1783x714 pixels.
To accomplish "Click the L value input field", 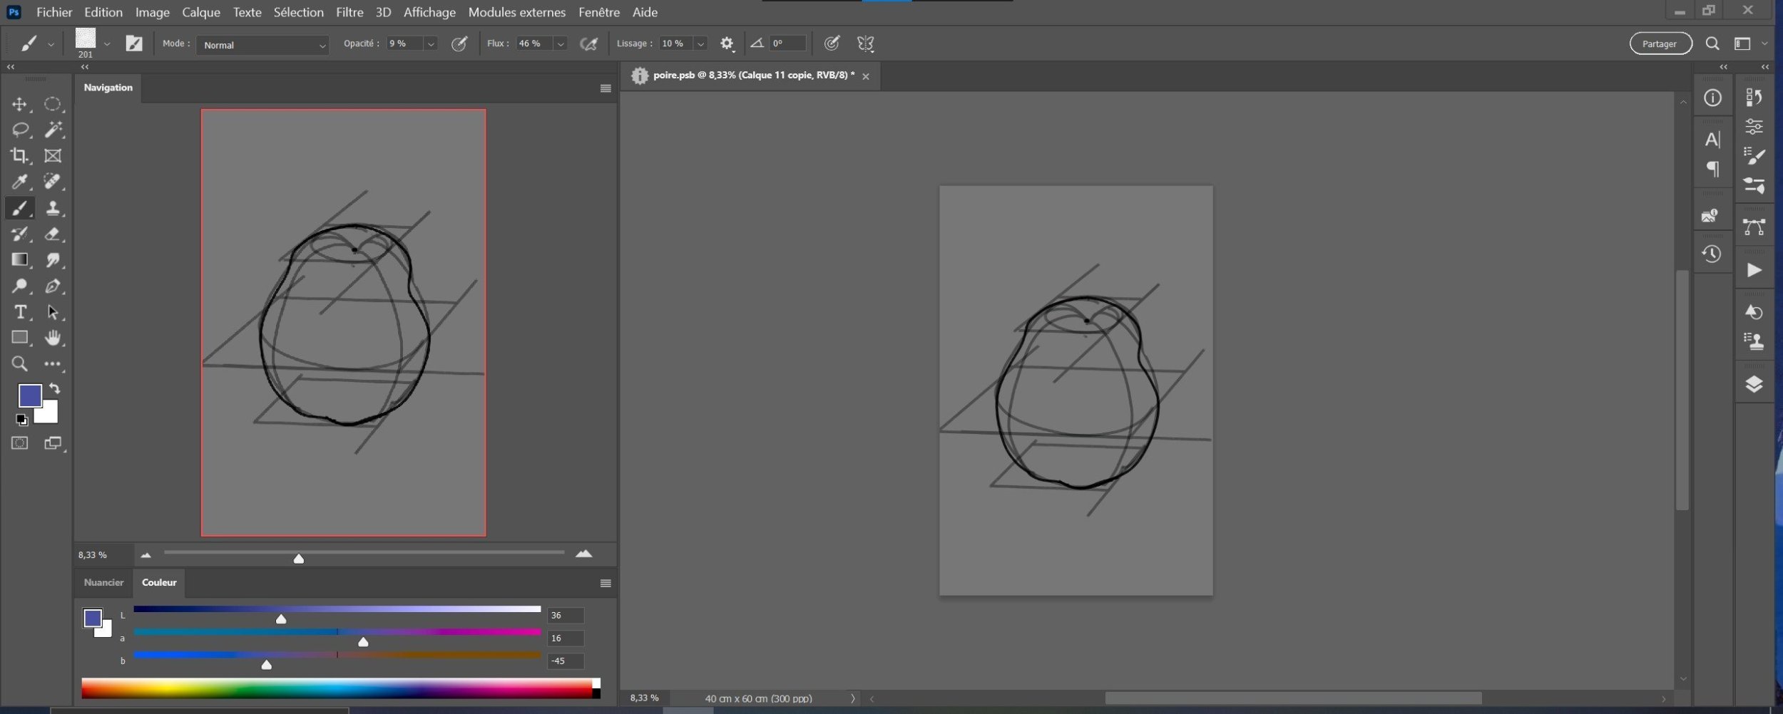I will point(565,616).
